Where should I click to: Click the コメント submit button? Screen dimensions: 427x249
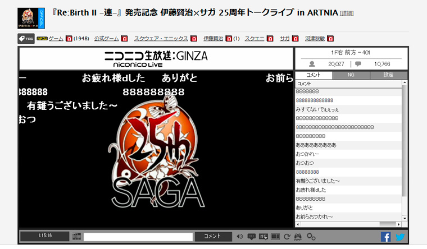coord(213,237)
